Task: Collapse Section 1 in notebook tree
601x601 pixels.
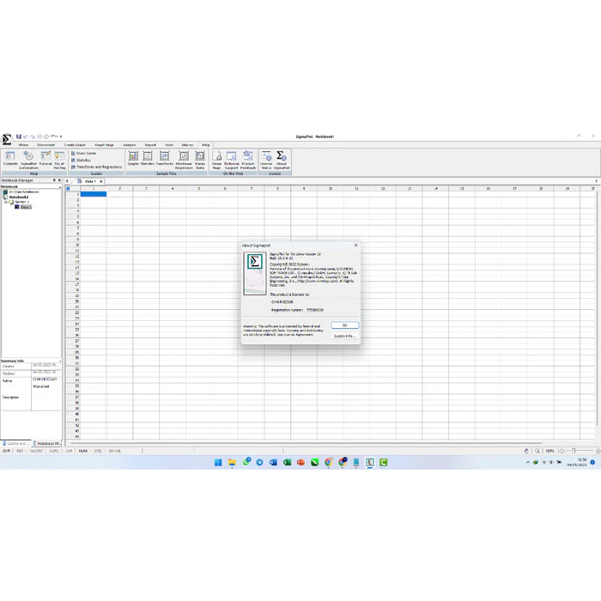Action: [x=6, y=202]
